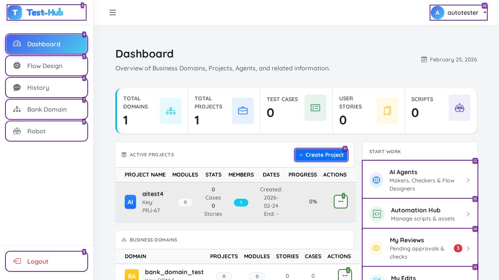
Task: Click the Total Projects briefcase icon
Action: pos(243,111)
